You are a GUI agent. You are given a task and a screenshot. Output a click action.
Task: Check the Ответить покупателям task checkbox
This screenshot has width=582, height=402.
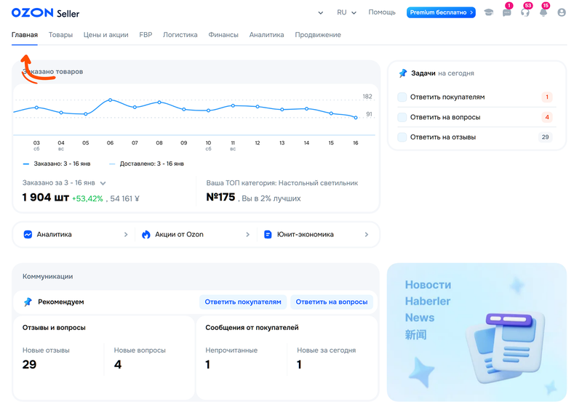pos(402,97)
